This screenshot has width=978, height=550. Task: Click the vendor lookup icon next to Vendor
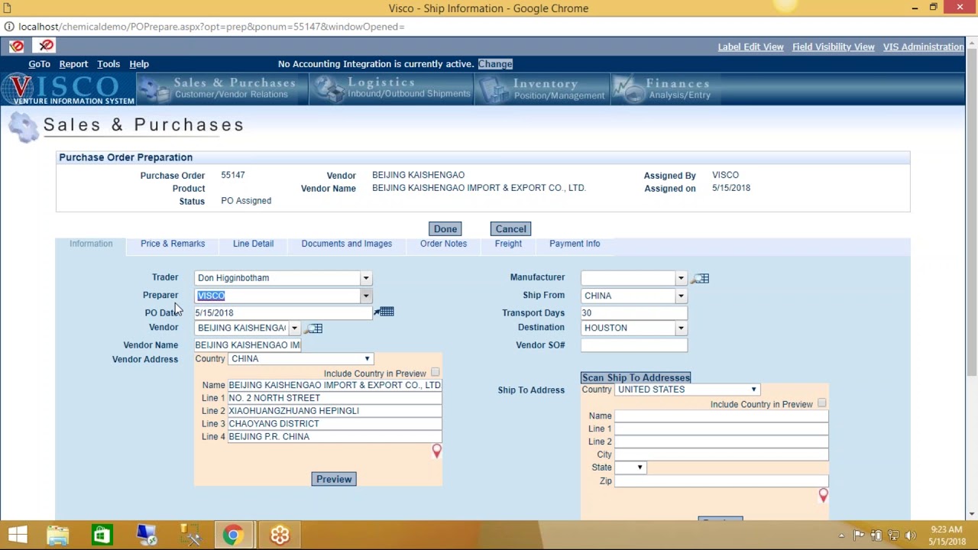[315, 328]
